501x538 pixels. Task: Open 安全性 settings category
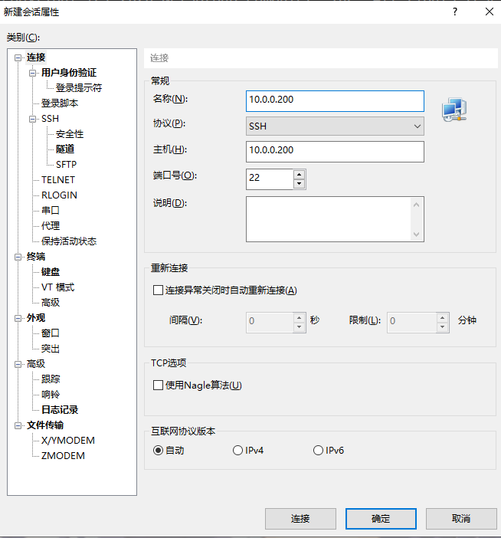coord(70,134)
